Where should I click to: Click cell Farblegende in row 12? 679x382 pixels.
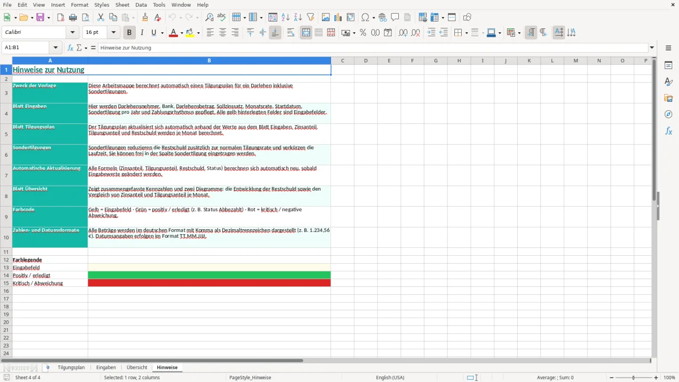click(50, 260)
